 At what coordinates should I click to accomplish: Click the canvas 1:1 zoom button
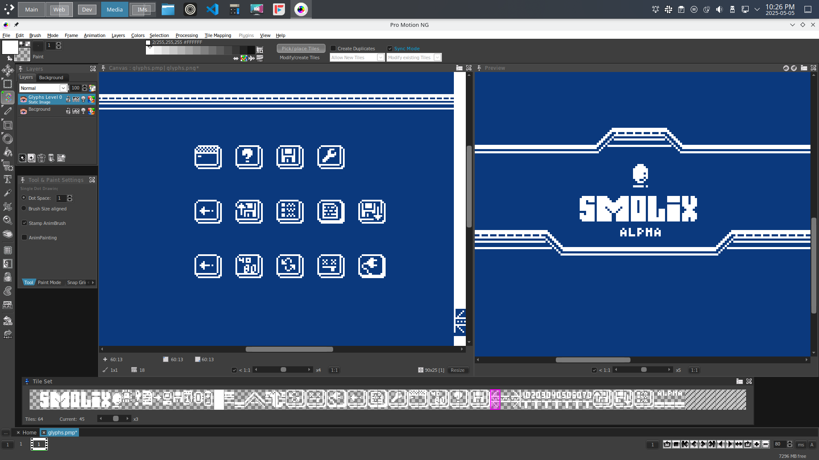pos(334,370)
